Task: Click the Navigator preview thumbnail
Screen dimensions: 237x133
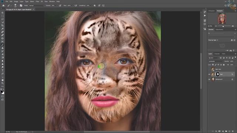Action: (x=222, y=18)
